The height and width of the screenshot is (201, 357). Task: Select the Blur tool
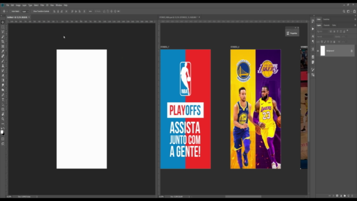(x=3, y=85)
